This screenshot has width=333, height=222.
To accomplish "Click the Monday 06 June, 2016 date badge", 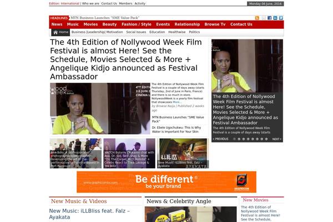I will 265,4.
